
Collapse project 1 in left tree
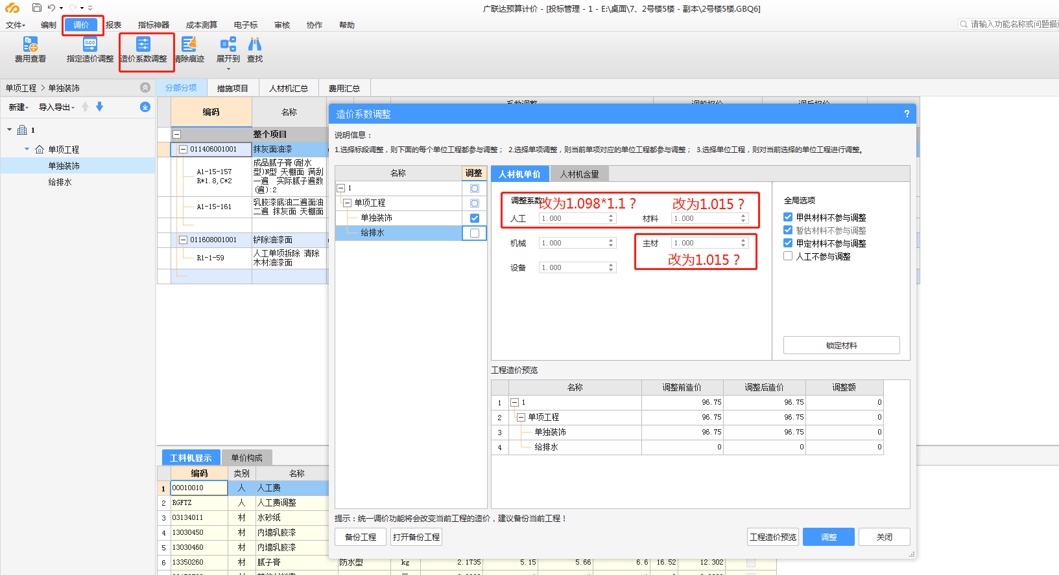pyautogui.click(x=10, y=130)
